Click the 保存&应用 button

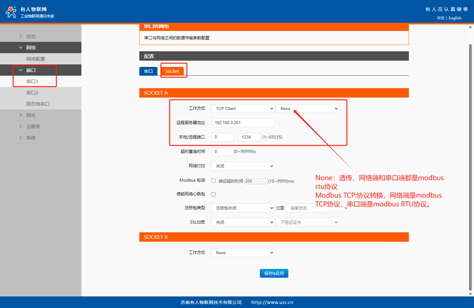click(274, 273)
